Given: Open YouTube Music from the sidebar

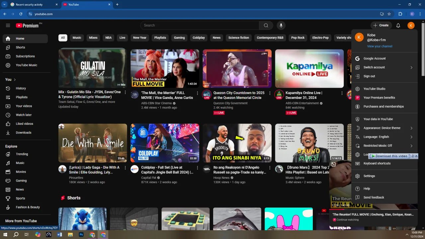Looking at the screenshot, I should 25,65.
